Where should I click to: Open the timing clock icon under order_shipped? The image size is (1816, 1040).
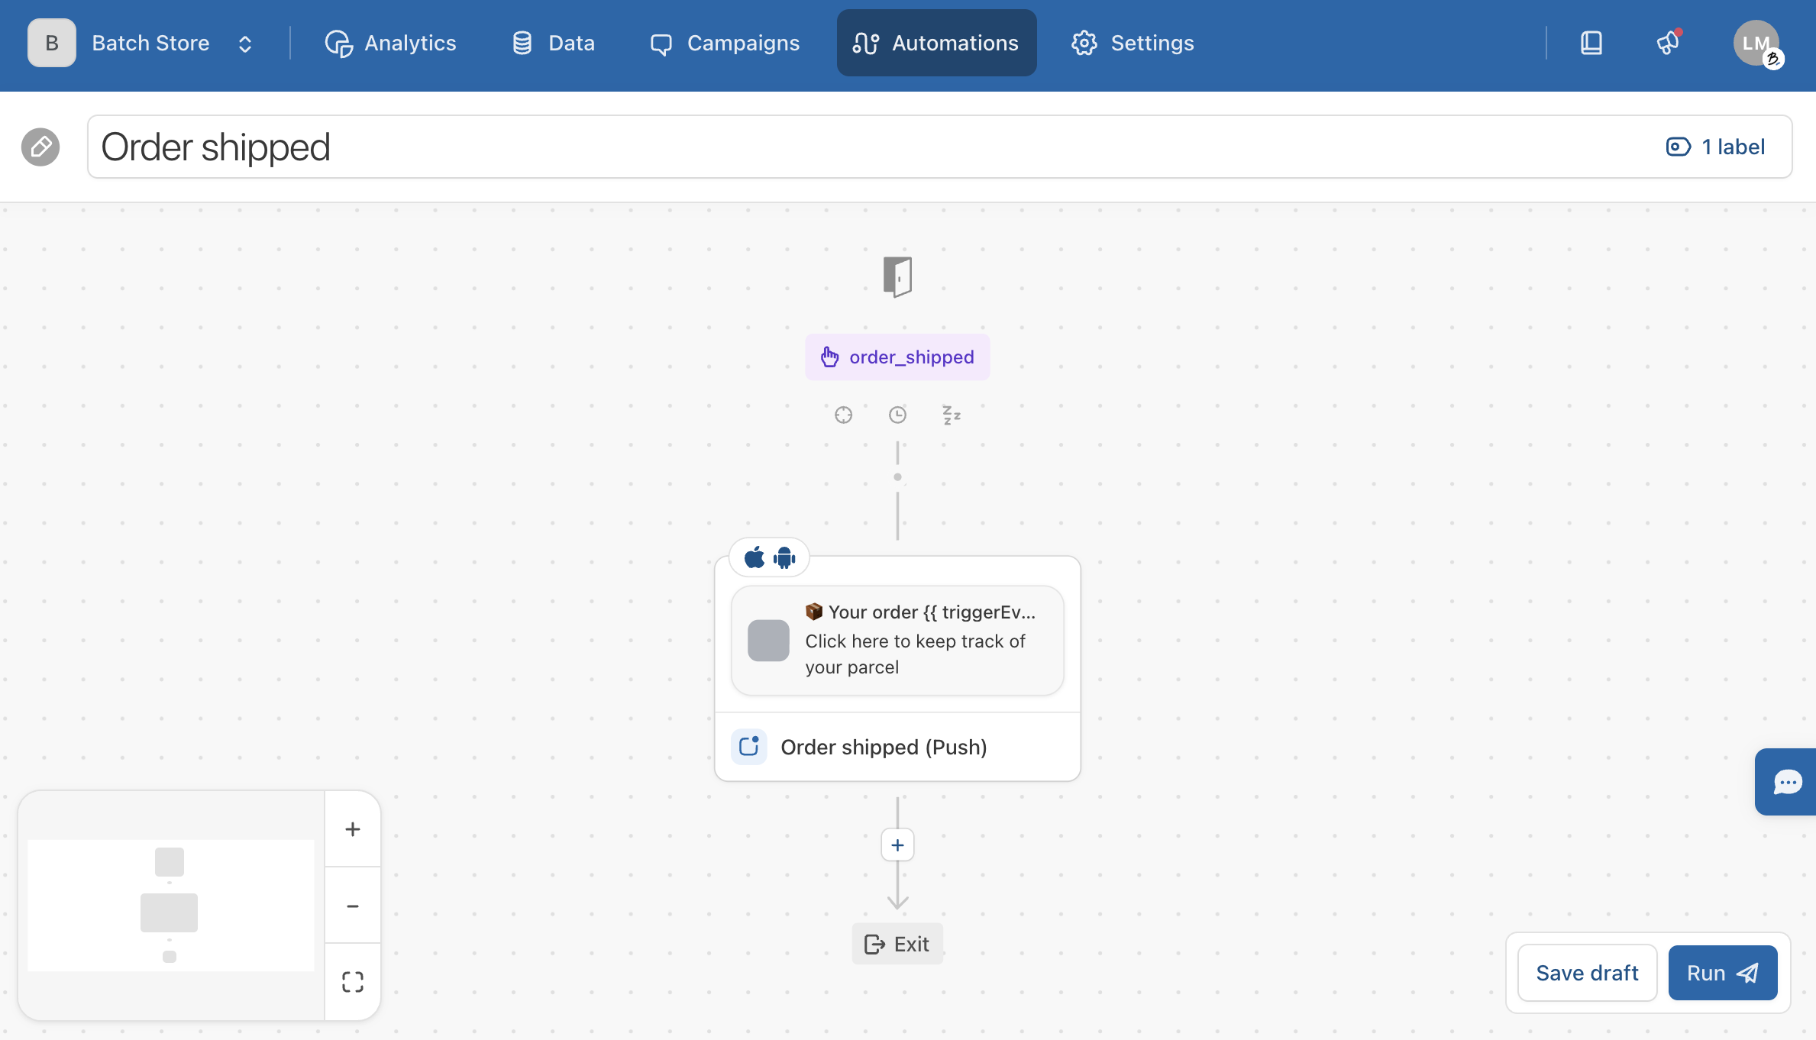pos(897,415)
